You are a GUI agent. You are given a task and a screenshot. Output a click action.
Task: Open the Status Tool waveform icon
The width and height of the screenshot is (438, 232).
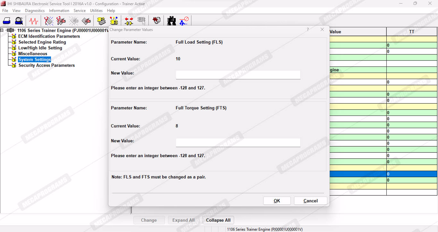(33, 21)
